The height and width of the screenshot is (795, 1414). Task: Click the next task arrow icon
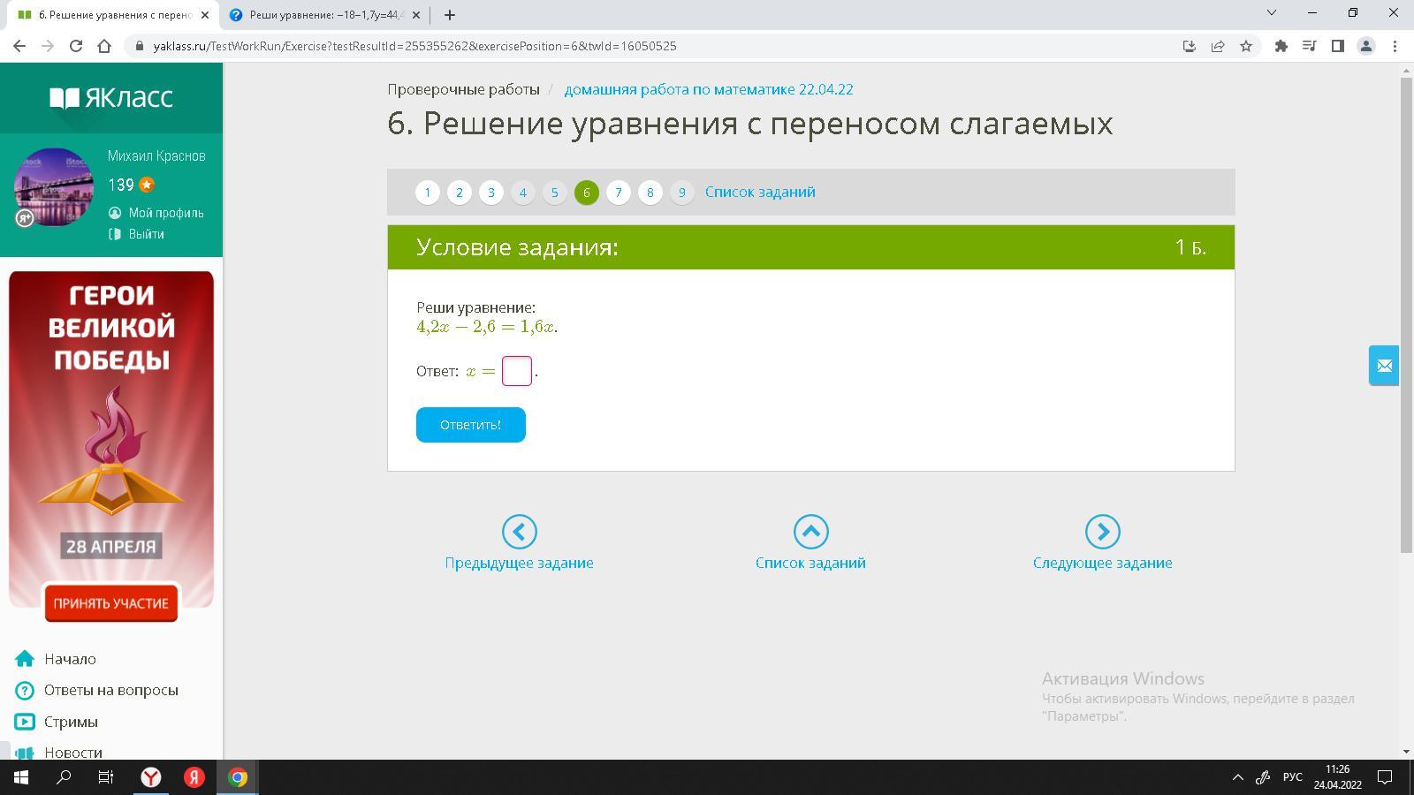(1102, 532)
